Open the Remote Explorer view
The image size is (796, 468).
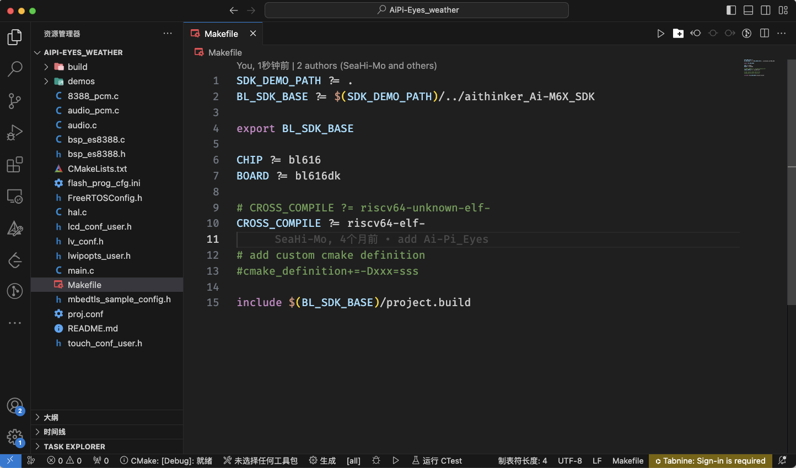15,196
